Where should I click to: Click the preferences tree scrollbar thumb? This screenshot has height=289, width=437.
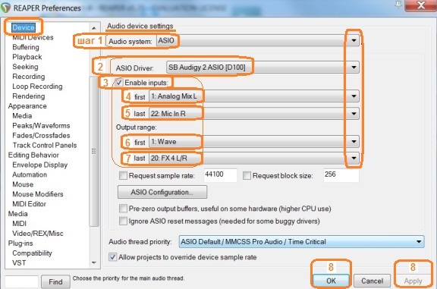tap(94, 152)
